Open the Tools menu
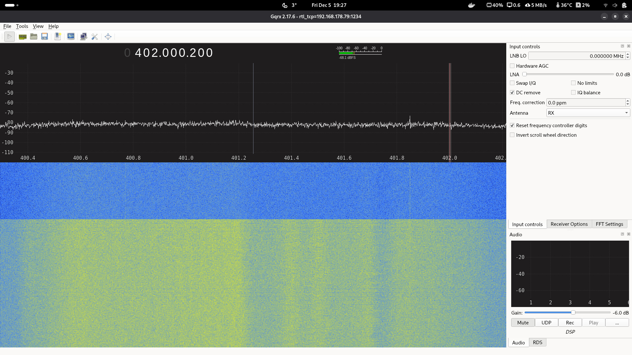Image resolution: width=632 pixels, height=355 pixels. tap(22, 26)
